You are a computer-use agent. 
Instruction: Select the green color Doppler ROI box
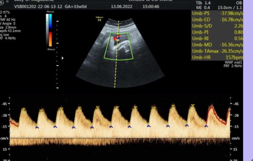(119, 46)
